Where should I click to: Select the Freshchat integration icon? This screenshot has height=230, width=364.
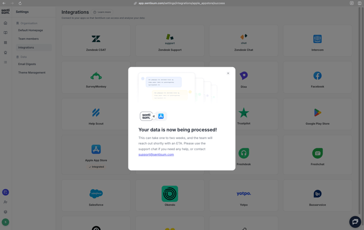pyautogui.click(x=317, y=153)
